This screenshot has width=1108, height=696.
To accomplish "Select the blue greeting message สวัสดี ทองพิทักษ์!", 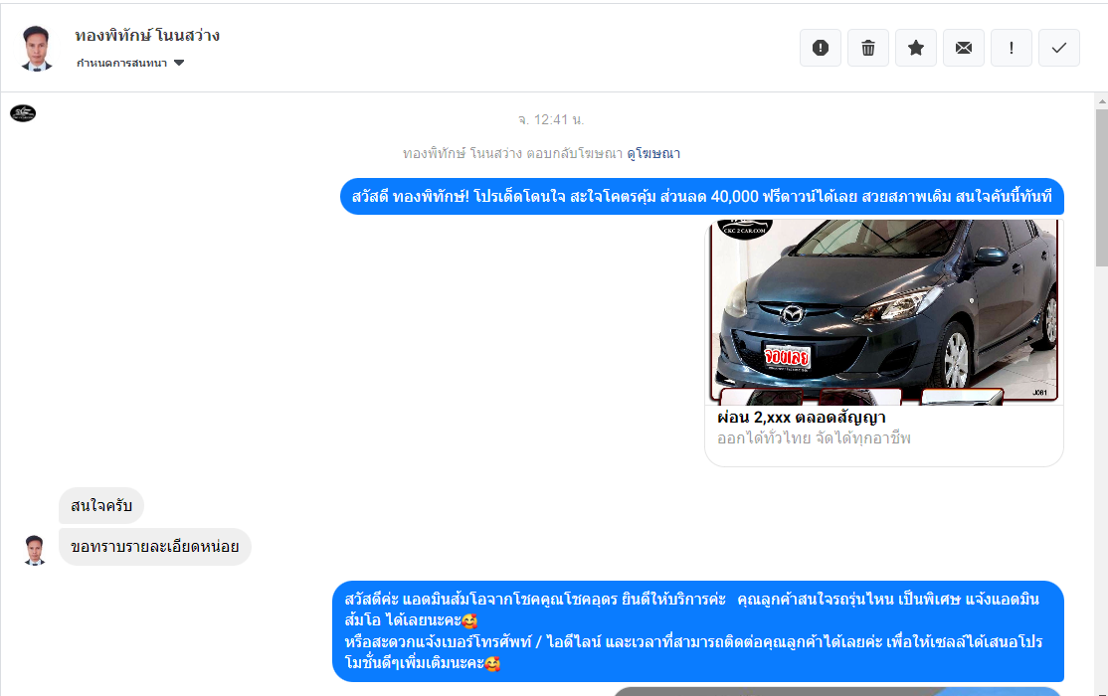I will click(701, 197).
